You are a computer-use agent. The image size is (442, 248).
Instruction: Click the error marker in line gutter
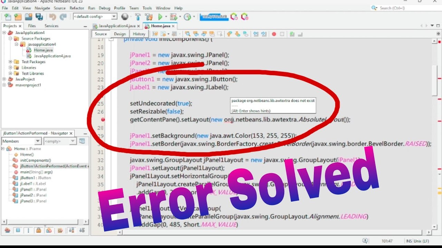(103, 120)
